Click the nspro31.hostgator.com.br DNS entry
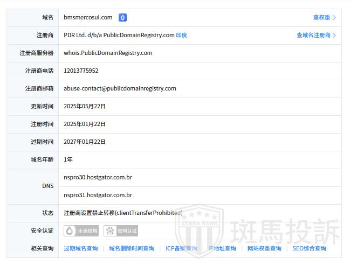Viewport: 350px width, 265px height. 98,195
